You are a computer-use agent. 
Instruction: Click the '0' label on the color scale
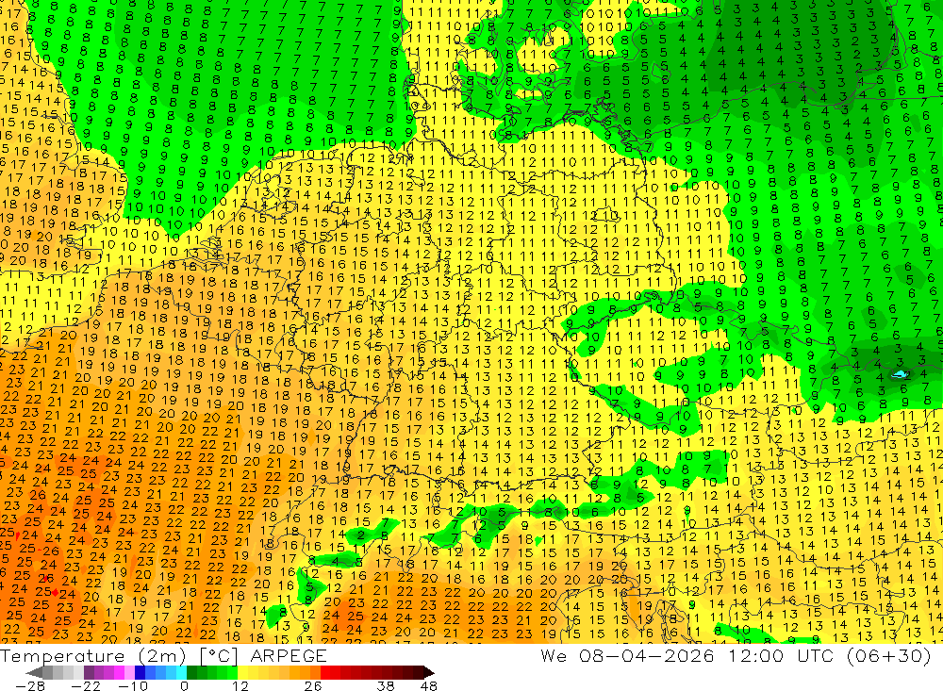[x=185, y=685]
